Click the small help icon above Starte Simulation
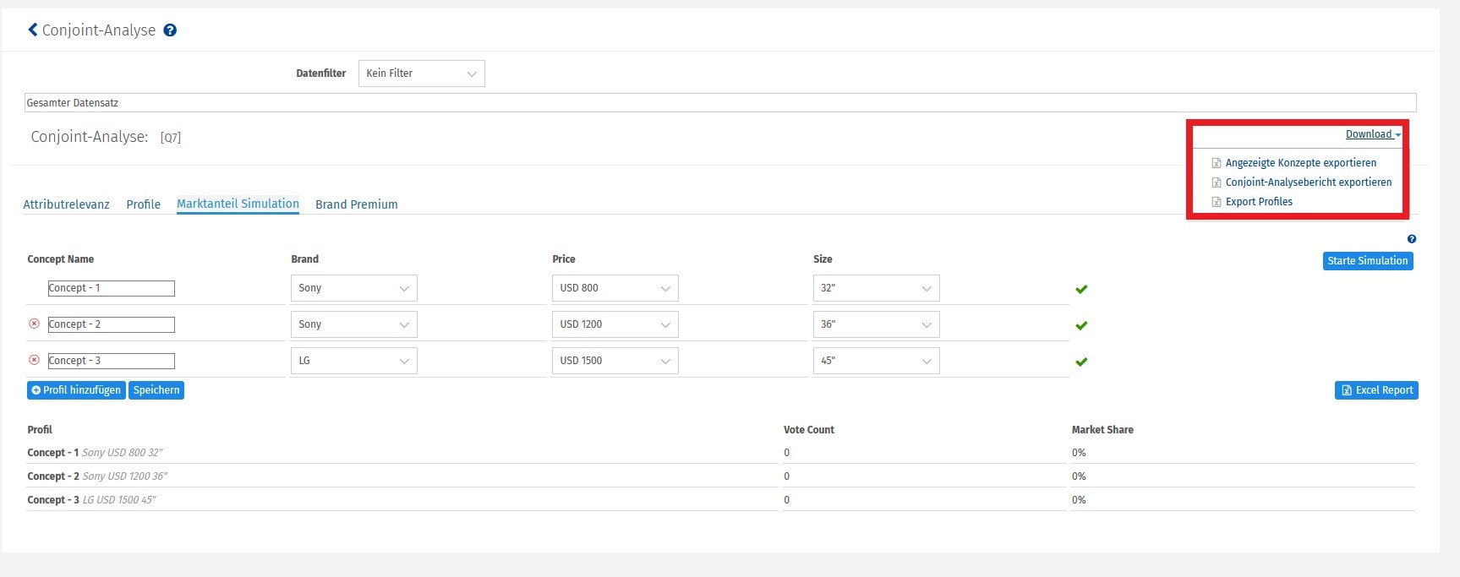This screenshot has width=1460, height=577. [1411, 239]
